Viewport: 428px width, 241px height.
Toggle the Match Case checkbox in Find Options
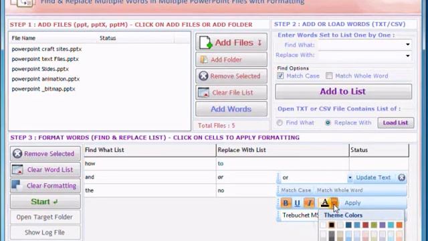click(x=280, y=76)
